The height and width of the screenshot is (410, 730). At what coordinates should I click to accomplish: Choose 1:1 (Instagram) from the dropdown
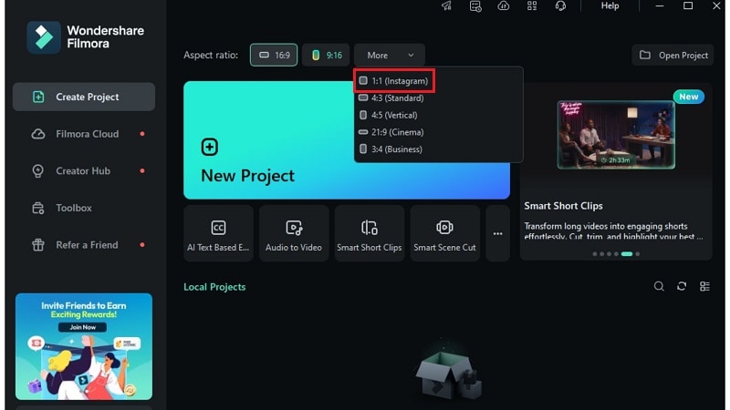pyautogui.click(x=394, y=81)
